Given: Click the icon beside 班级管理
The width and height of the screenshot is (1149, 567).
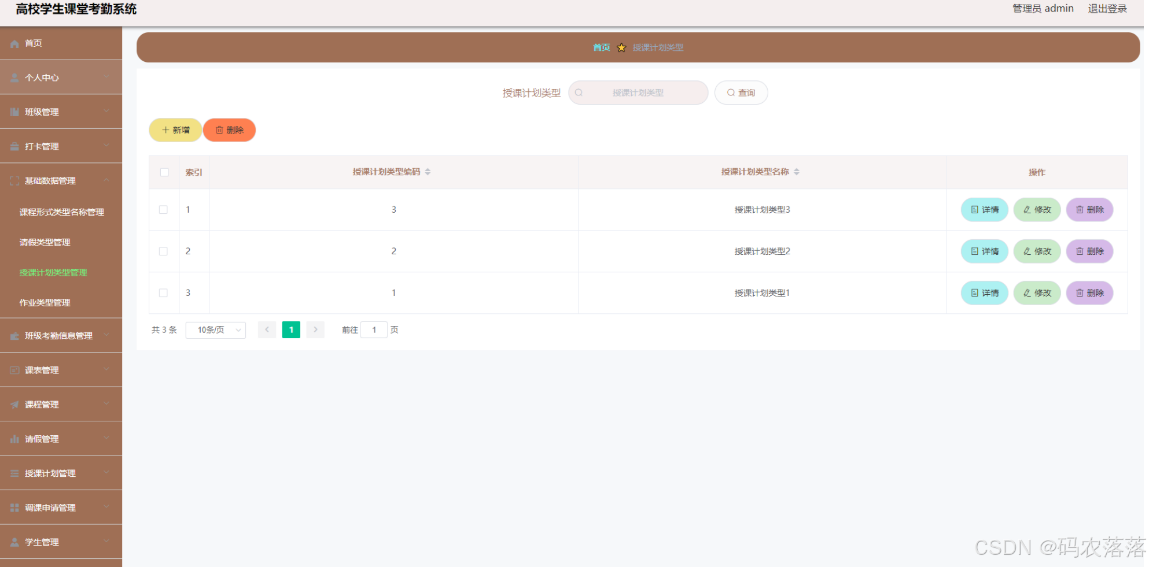Looking at the screenshot, I should [14, 112].
